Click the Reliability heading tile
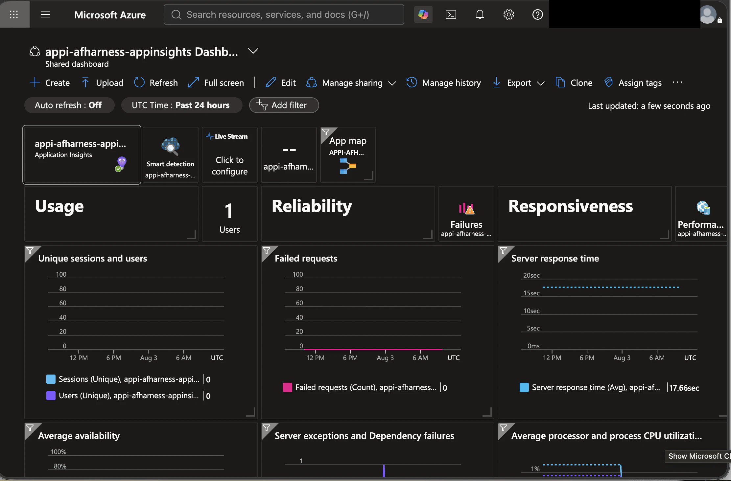This screenshot has height=481, width=731. point(348,214)
